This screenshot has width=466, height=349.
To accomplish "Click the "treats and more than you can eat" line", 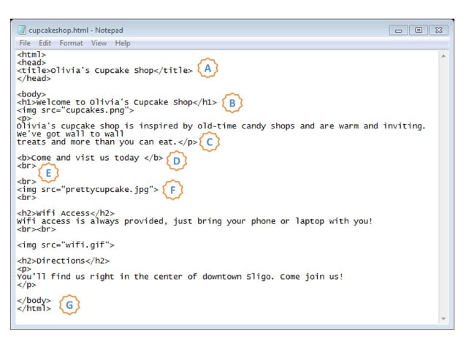I will 107,142.
